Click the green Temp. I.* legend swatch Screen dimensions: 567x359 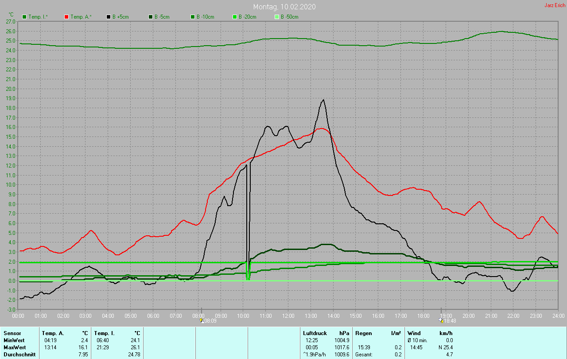(24, 17)
